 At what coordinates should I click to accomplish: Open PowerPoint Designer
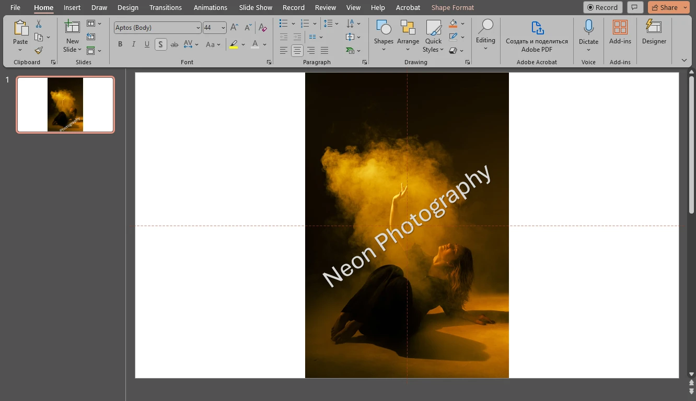coord(654,35)
